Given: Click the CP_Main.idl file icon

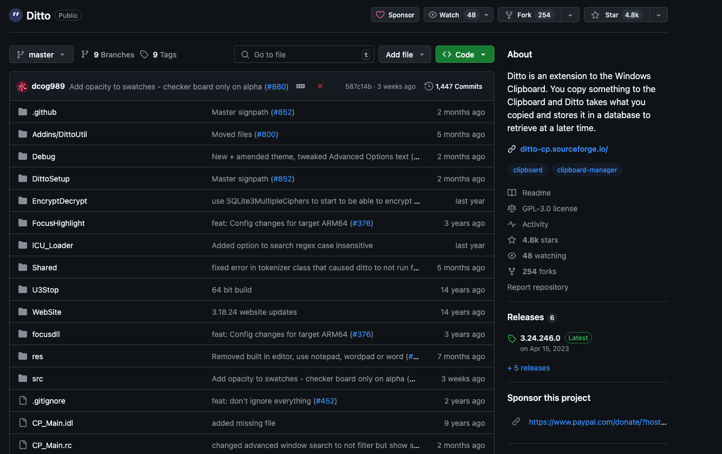Looking at the screenshot, I should click(23, 423).
